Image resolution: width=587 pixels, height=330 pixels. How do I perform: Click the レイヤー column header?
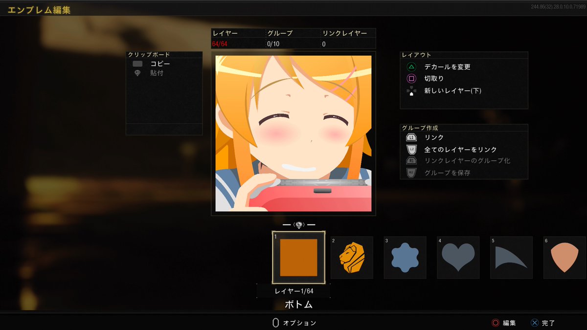point(225,33)
